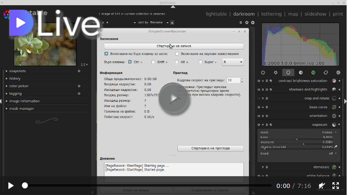Open the blend off dropdown
The width and height of the screenshot is (347, 195).
(332, 153)
